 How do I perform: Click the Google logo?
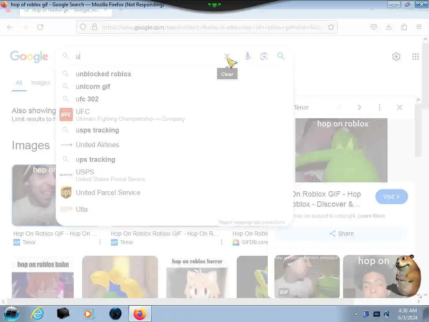tap(29, 57)
